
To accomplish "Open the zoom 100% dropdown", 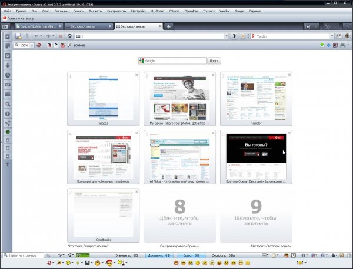I will click(32, 45).
